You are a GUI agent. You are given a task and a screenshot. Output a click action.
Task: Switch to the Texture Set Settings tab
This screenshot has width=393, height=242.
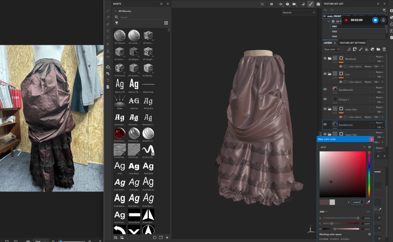click(x=352, y=43)
